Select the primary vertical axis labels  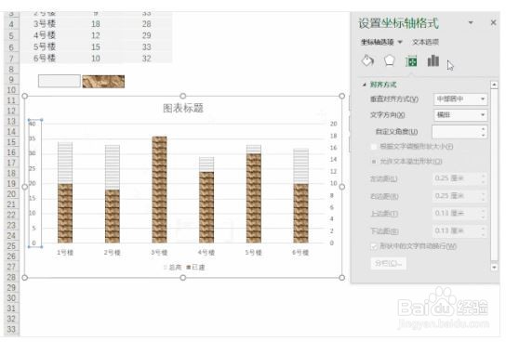point(34,183)
